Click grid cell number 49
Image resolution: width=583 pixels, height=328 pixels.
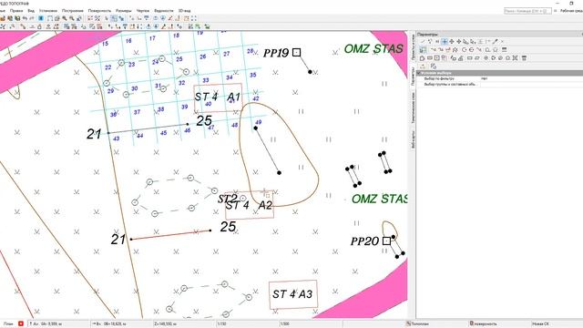point(259,122)
